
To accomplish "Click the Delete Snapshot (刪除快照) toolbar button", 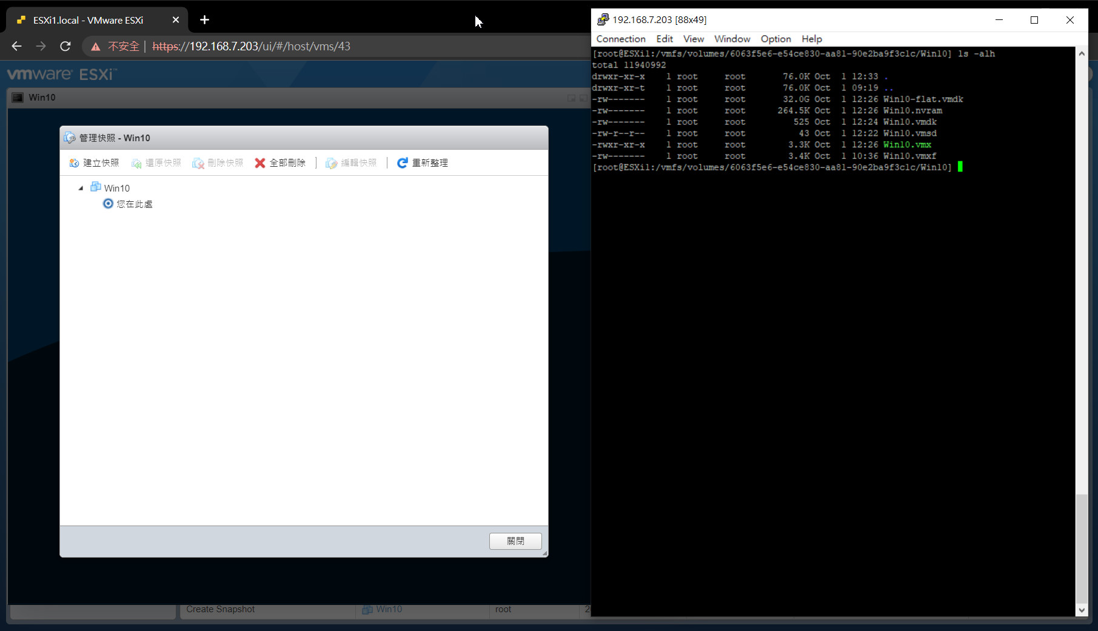I will (218, 163).
